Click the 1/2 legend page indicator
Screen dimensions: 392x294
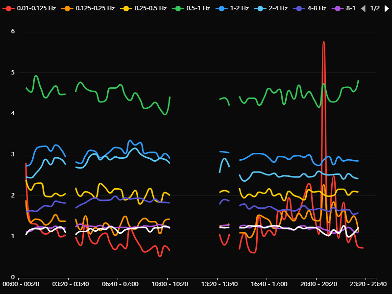click(x=374, y=9)
